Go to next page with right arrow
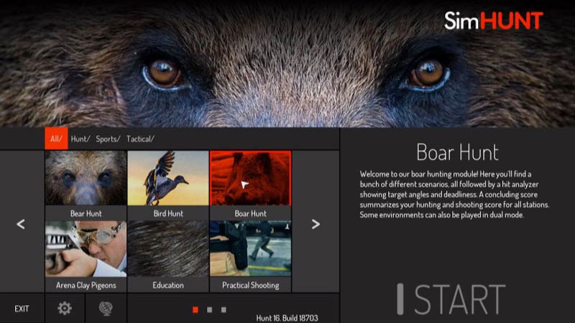The width and height of the screenshot is (575, 323). pos(316,224)
